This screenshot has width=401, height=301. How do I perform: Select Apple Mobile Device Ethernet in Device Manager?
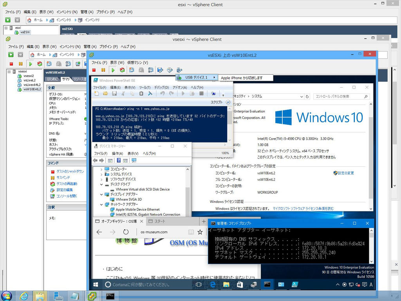tap(137, 209)
